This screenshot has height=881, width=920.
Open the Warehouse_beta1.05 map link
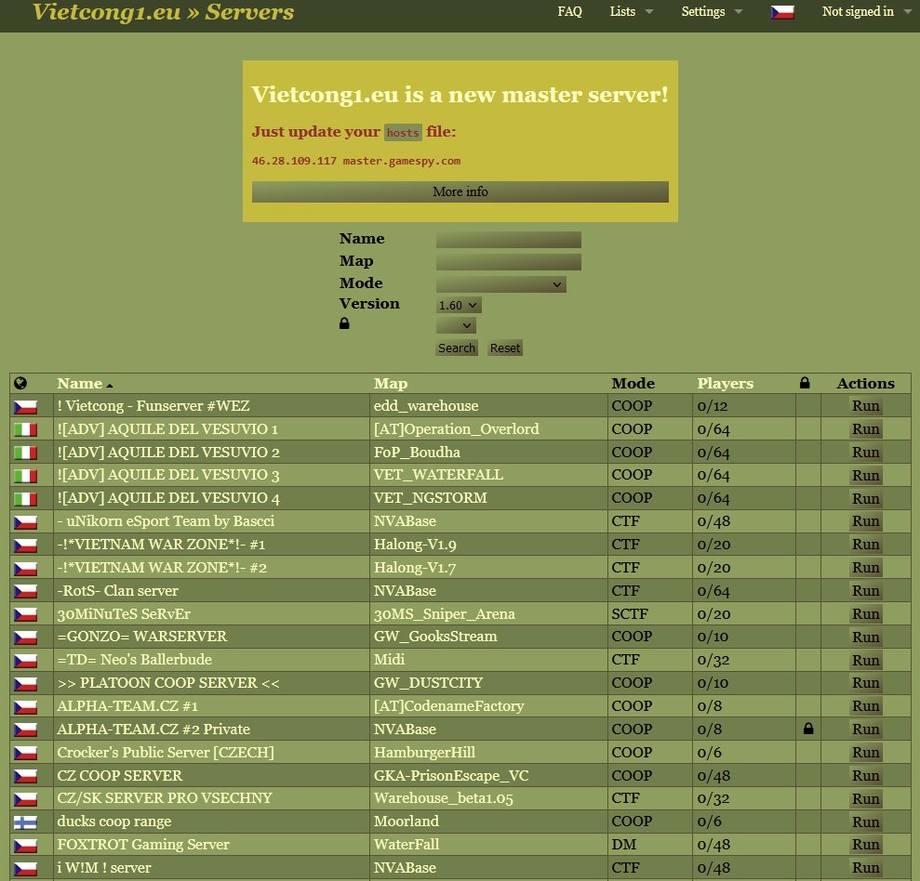[x=444, y=798]
